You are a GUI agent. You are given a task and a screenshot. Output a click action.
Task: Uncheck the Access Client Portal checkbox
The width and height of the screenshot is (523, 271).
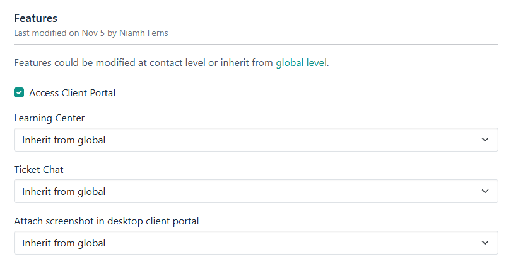click(19, 93)
